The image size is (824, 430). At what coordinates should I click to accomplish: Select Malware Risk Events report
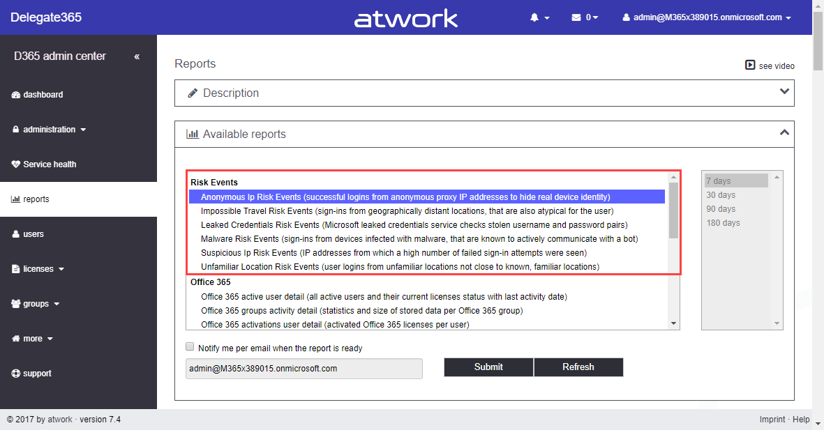(x=427, y=239)
